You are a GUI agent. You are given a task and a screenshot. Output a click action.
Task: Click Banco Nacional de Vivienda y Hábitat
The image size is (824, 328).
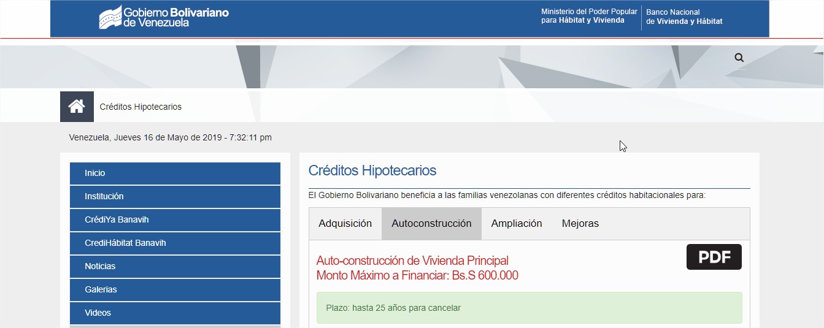(684, 17)
